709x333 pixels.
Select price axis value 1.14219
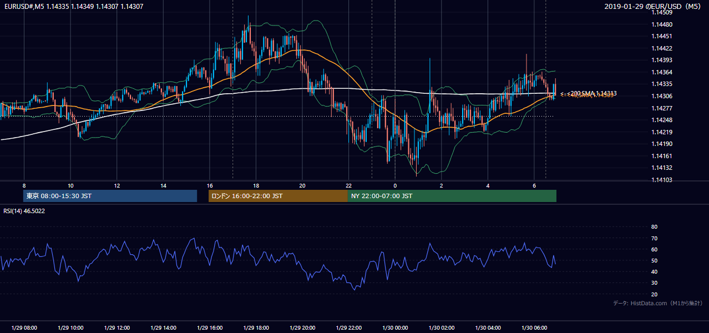tap(661, 132)
